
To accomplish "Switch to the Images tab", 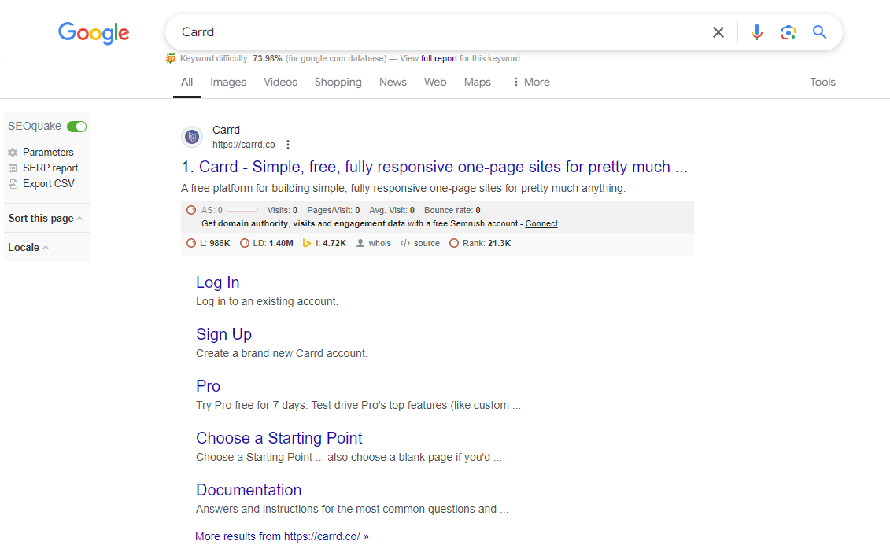I will pos(228,82).
